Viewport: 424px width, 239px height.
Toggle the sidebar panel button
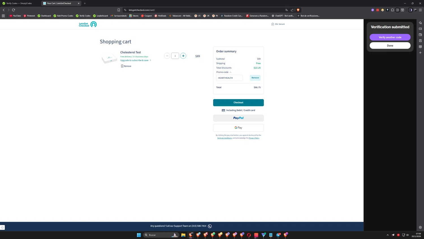tap(410, 10)
